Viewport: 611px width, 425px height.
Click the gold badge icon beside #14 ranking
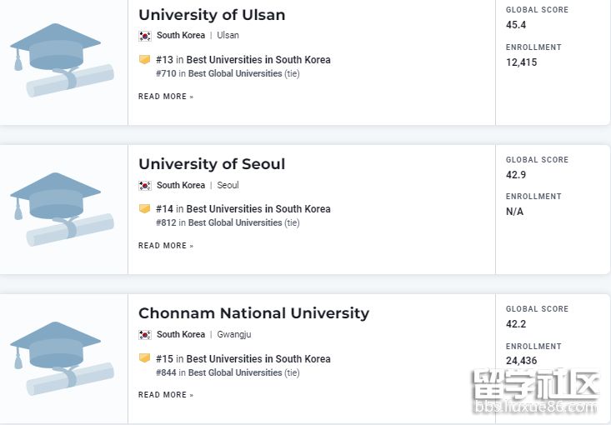[144, 209]
